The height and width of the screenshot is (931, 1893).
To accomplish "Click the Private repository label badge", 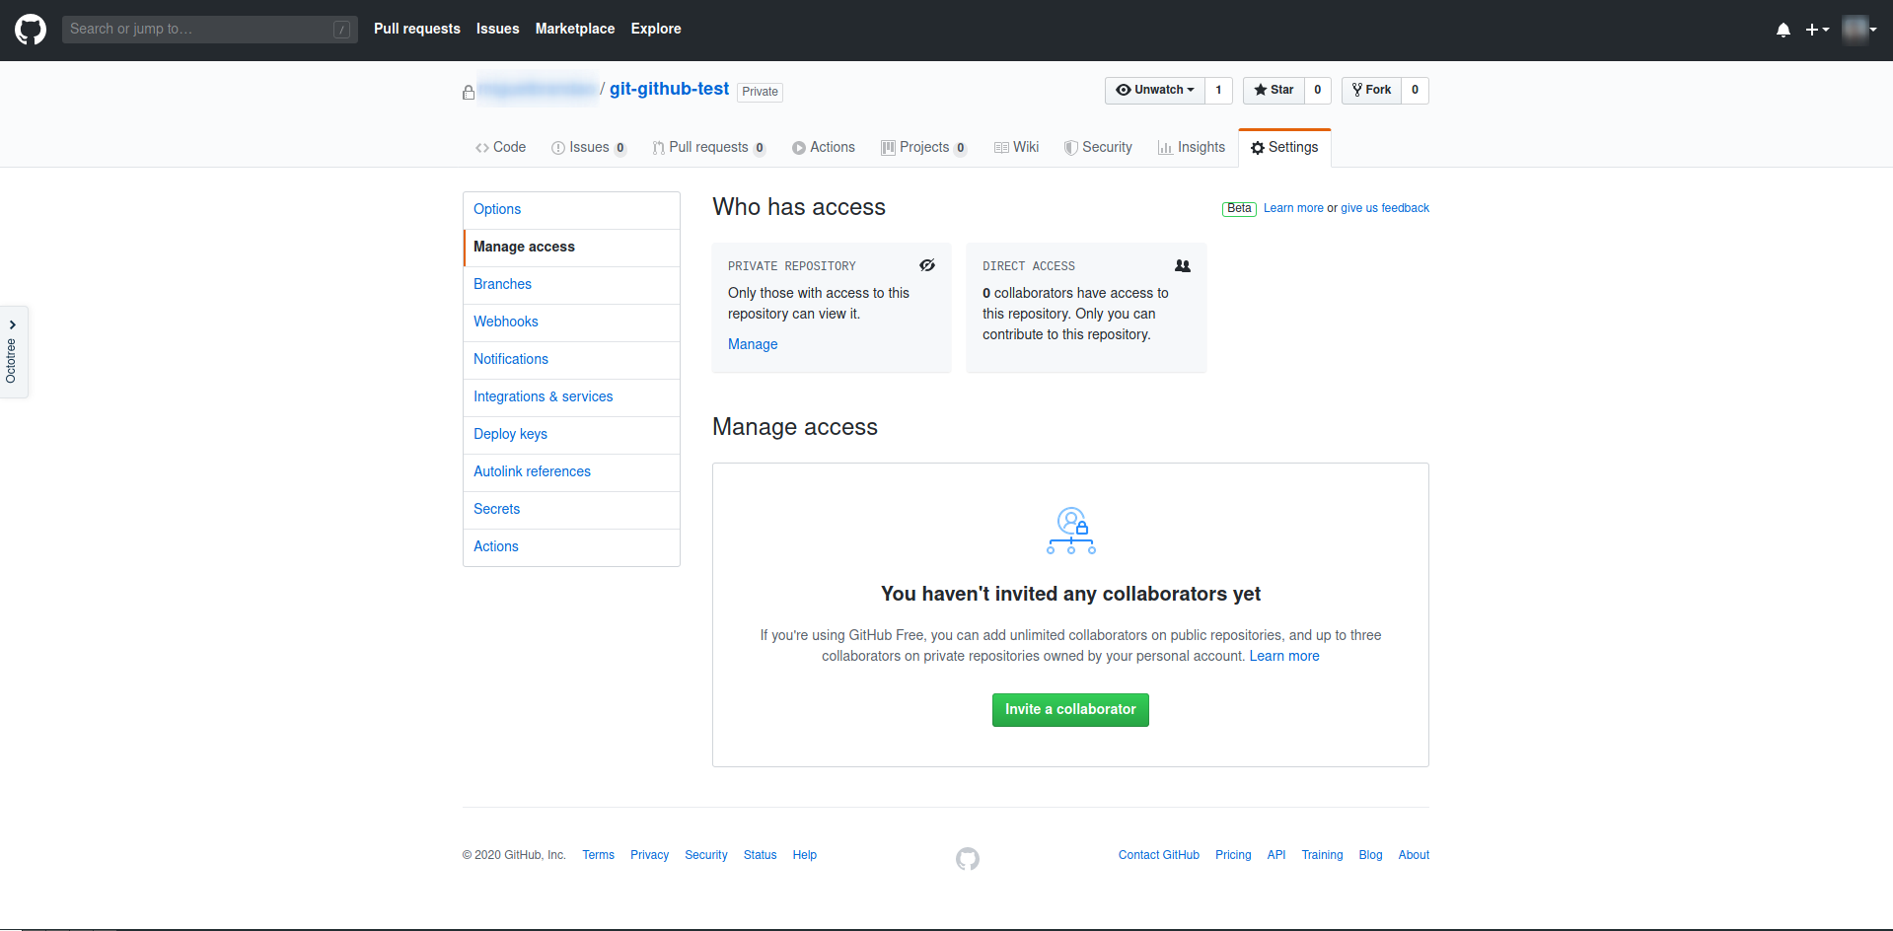I will click(760, 92).
